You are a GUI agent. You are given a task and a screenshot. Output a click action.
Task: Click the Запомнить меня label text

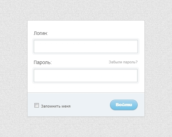point(56,106)
